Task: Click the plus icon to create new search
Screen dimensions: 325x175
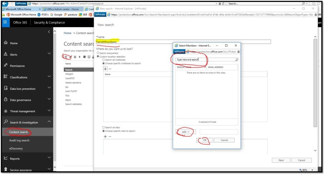Action: (66, 57)
